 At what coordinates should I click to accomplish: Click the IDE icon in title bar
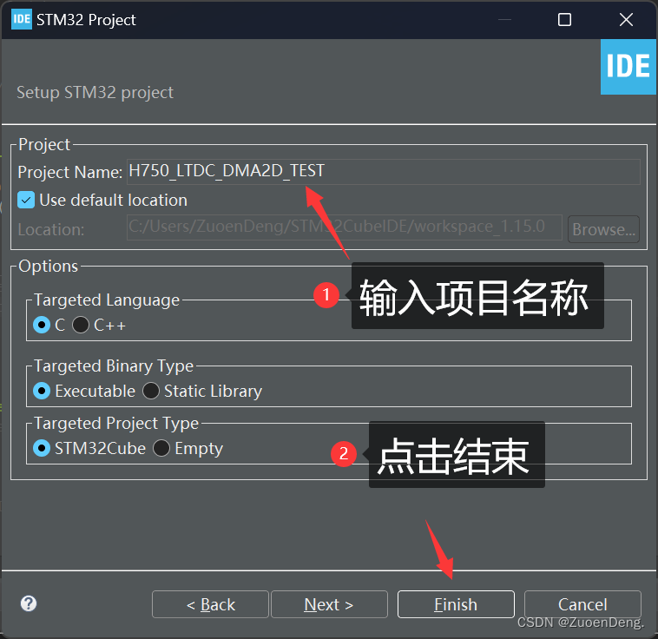pos(22,19)
